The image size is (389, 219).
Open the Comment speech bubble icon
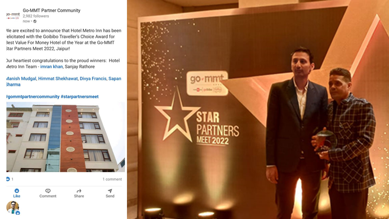pos(48,191)
